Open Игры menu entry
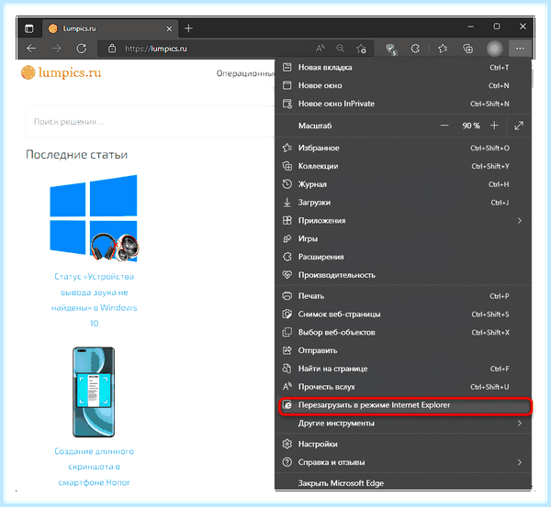The image size is (551, 507). coord(403,239)
